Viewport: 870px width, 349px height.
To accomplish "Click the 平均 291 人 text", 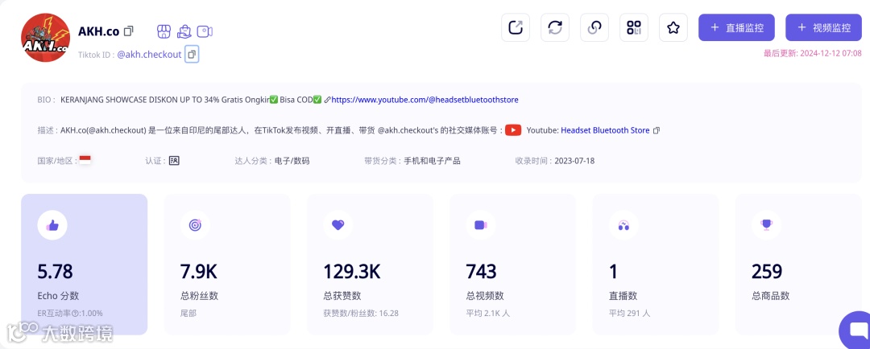I will [630, 314].
